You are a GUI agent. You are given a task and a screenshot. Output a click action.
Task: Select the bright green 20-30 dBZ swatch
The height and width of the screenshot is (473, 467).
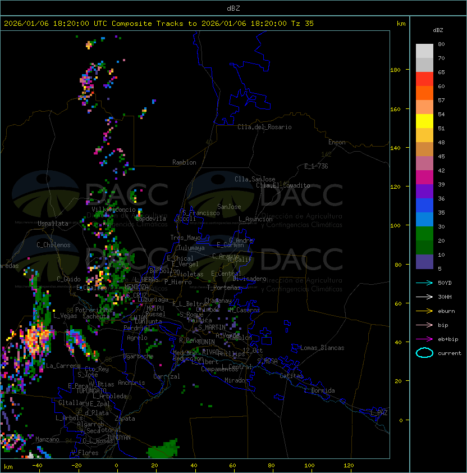pyautogui.click(x=424, y=234)
